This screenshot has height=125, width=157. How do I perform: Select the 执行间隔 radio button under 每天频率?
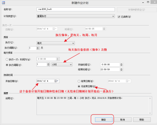[x=7, y=65]
